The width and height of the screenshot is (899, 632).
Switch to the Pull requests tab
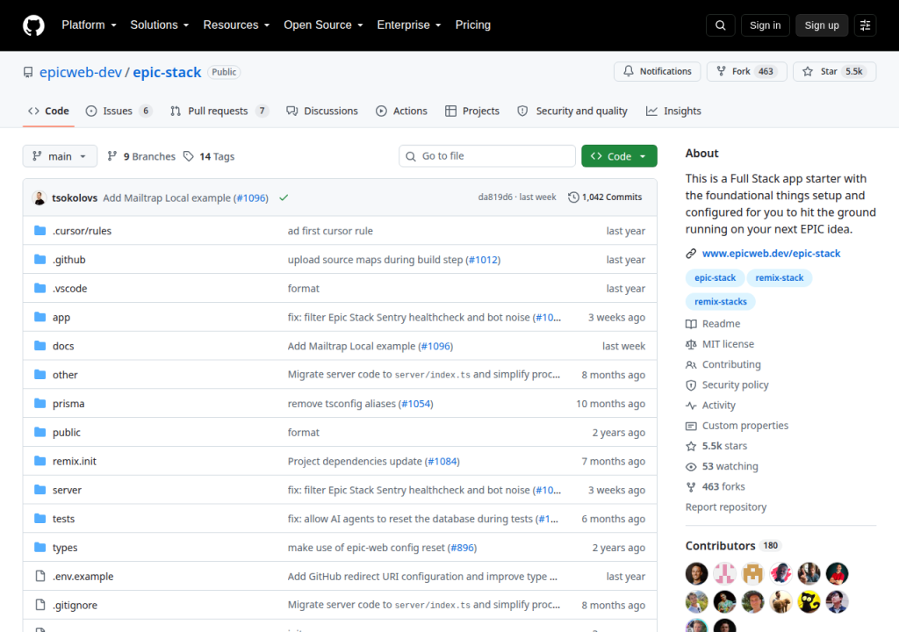pyautogui.click(x=219, y=111)
